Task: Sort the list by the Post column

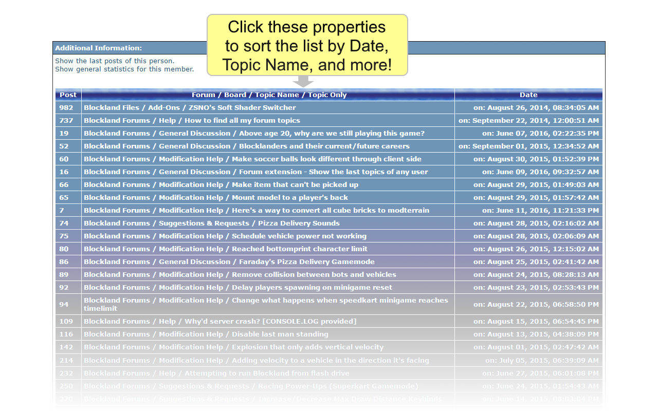Action: (x=68, y=95)
